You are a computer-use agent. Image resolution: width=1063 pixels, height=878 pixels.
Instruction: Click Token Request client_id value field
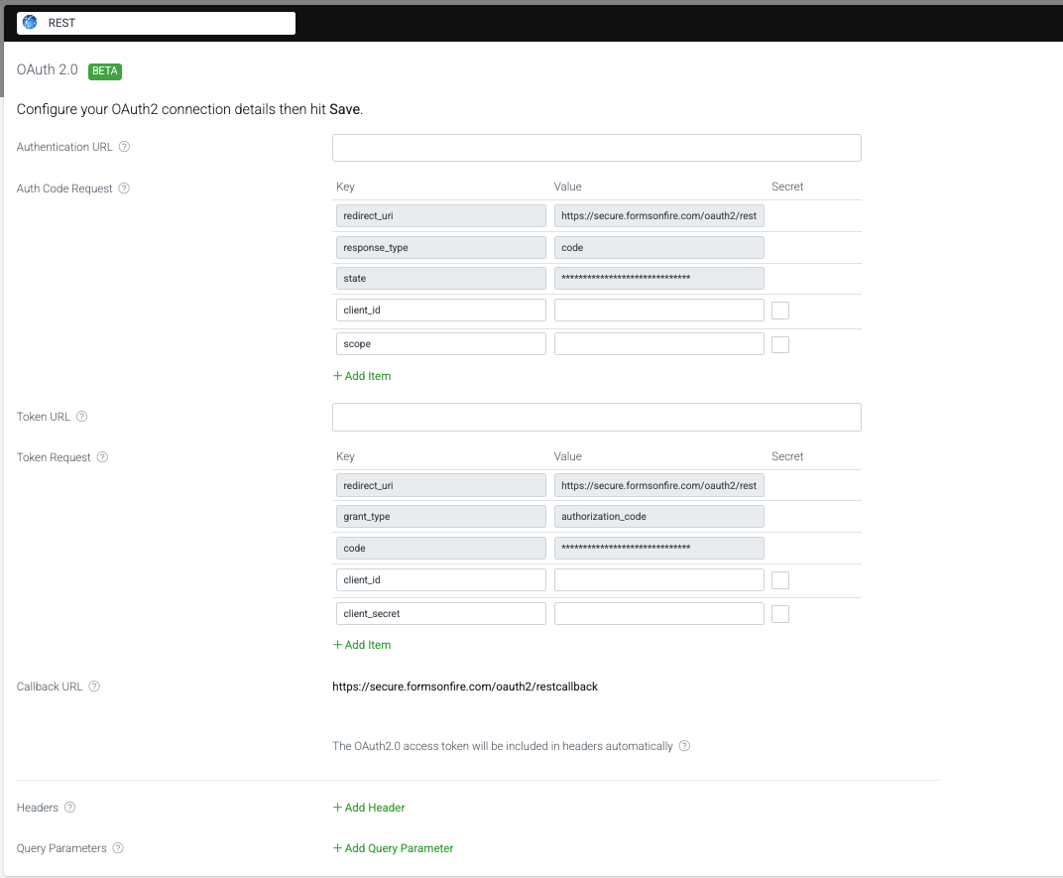coord(659,580)
